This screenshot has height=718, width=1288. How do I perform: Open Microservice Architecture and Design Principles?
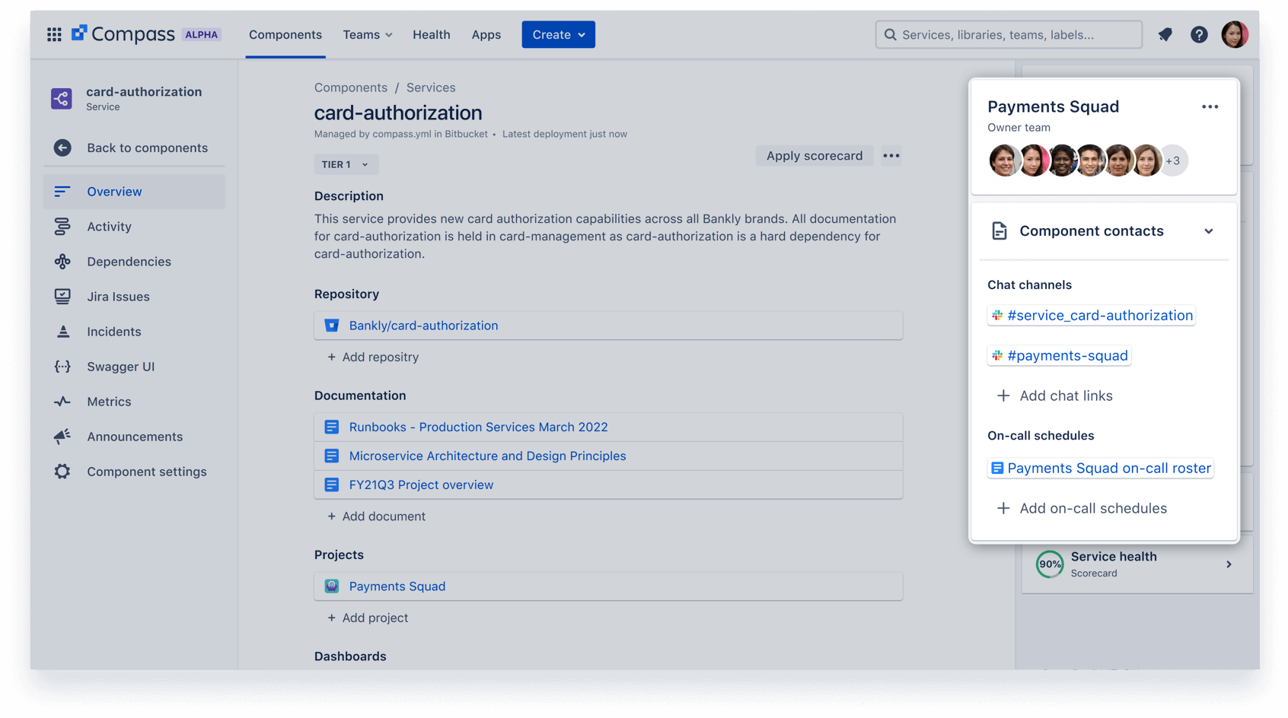(x=487, y=456)
